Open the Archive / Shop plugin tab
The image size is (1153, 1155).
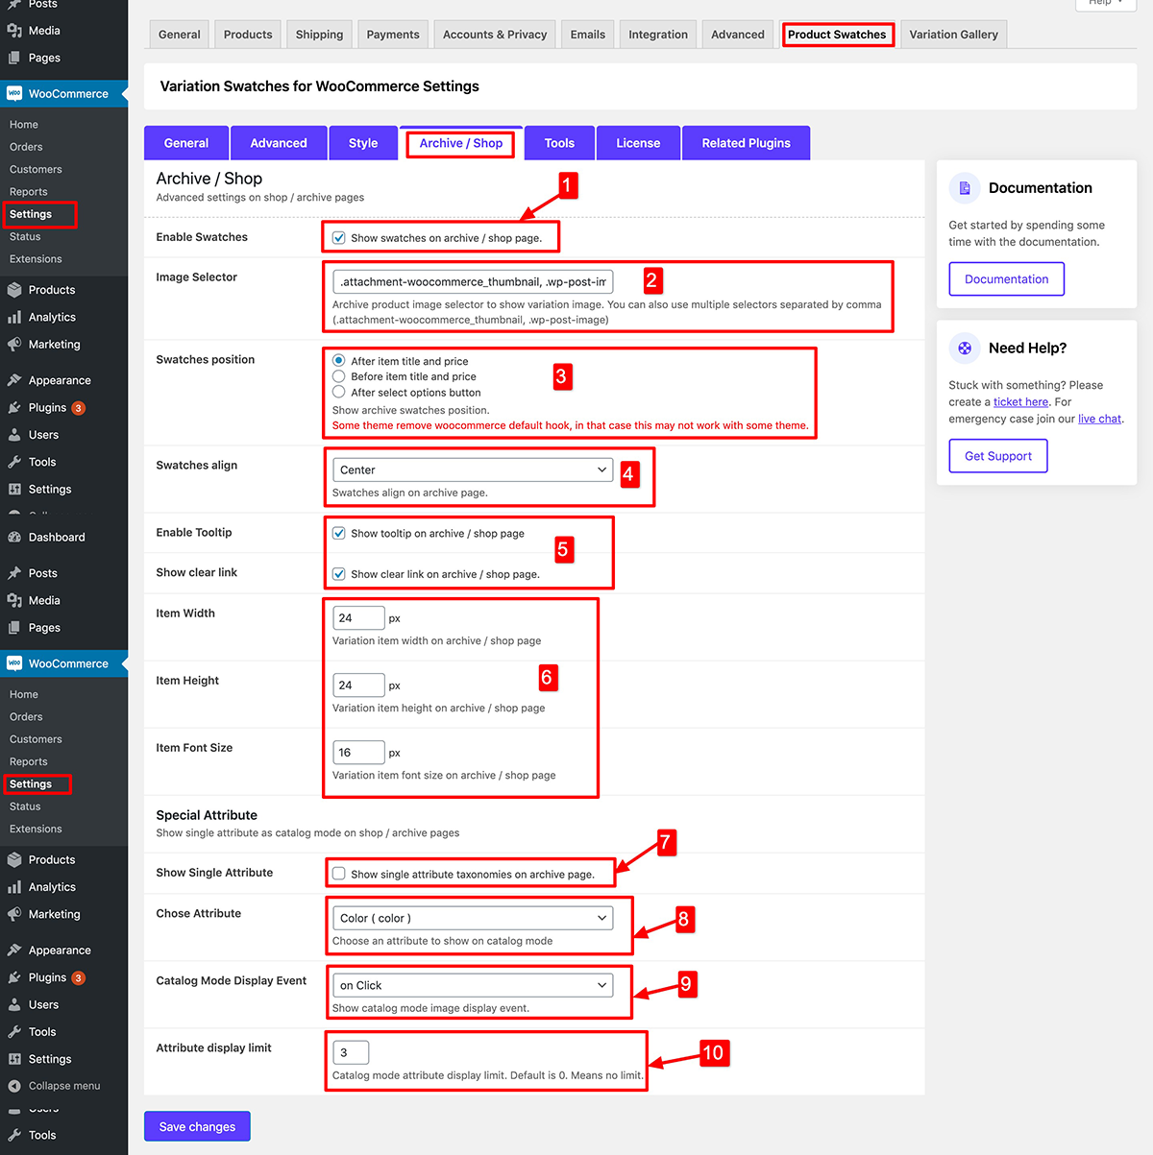(461, 143)
